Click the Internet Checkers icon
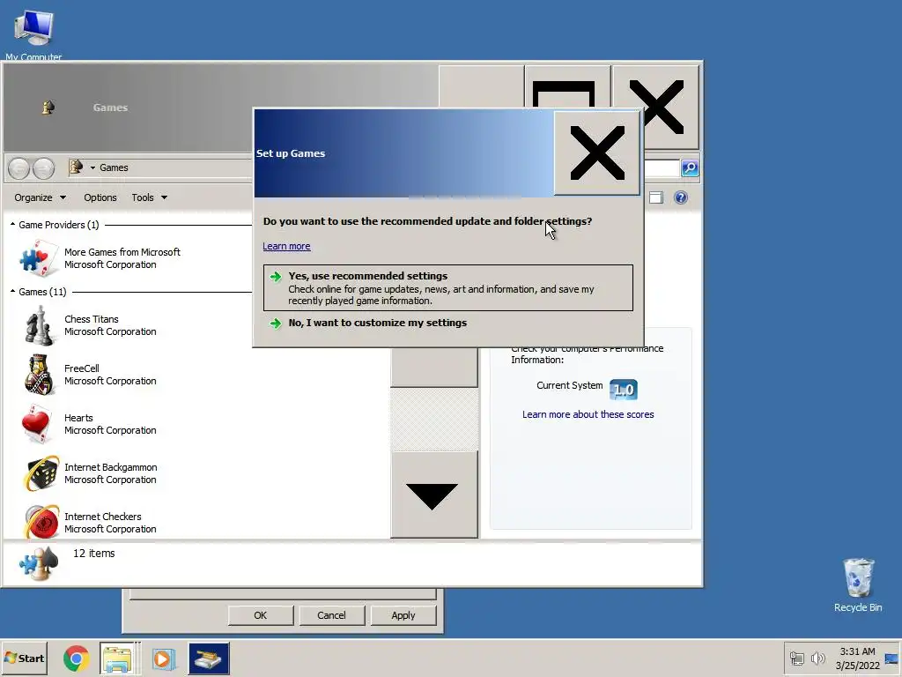Viewport: 902px width, 677px height. point(41,522)
